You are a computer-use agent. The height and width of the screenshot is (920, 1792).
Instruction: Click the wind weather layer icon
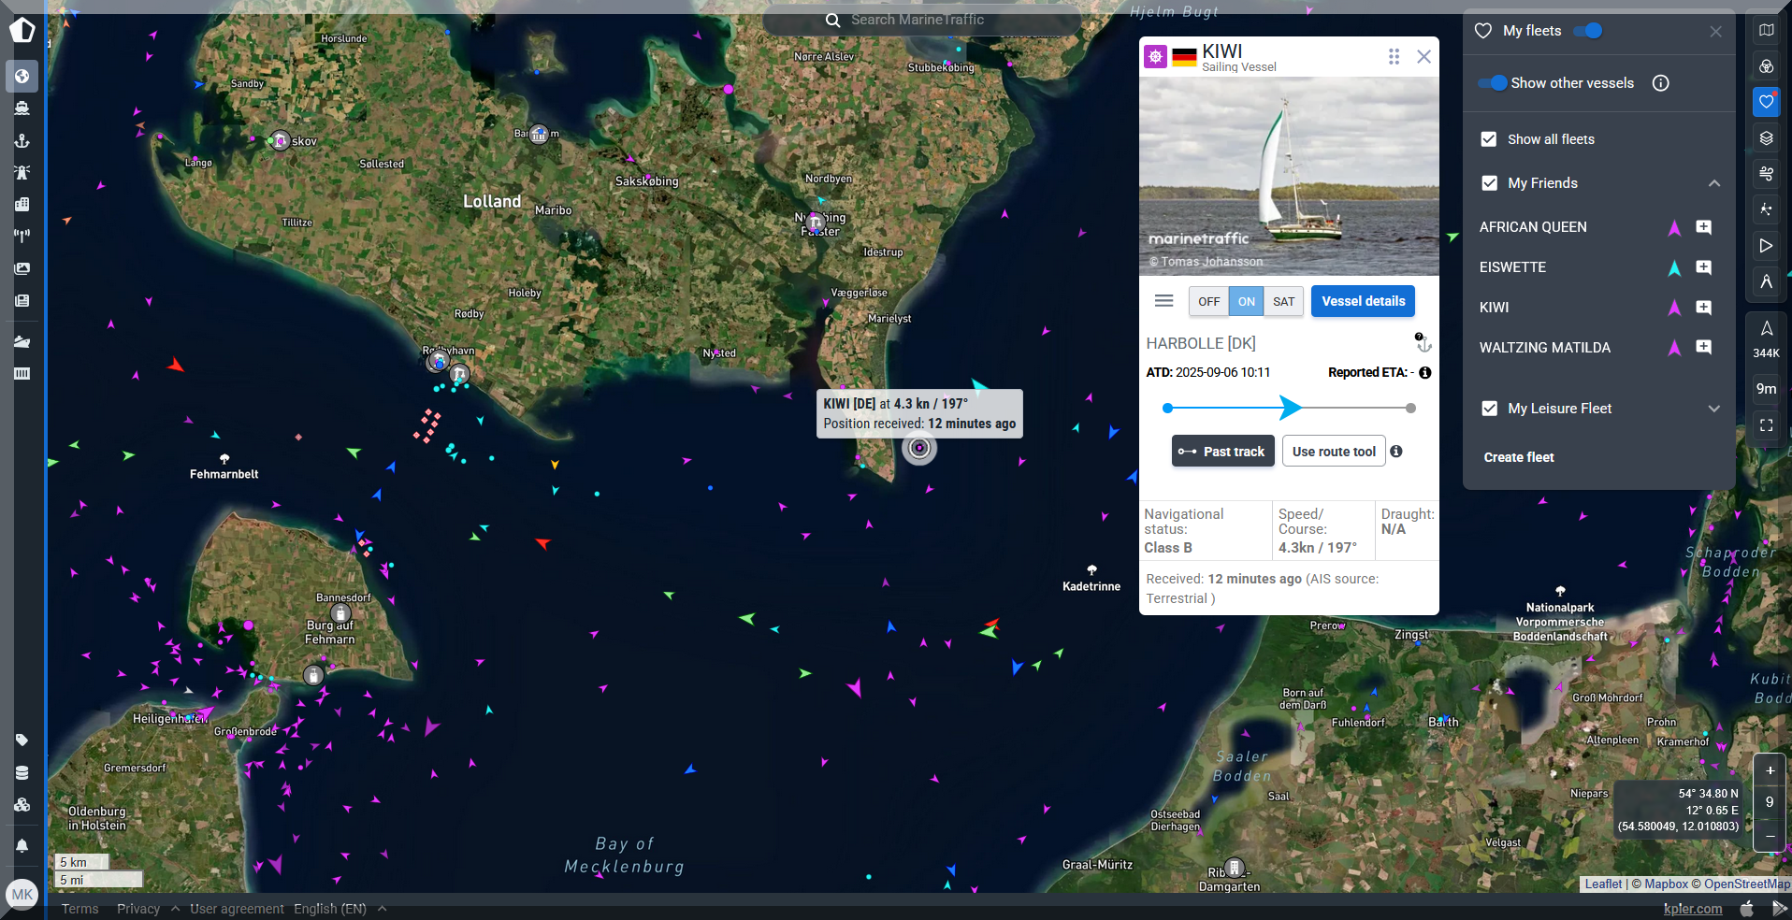click(1766, 174)
